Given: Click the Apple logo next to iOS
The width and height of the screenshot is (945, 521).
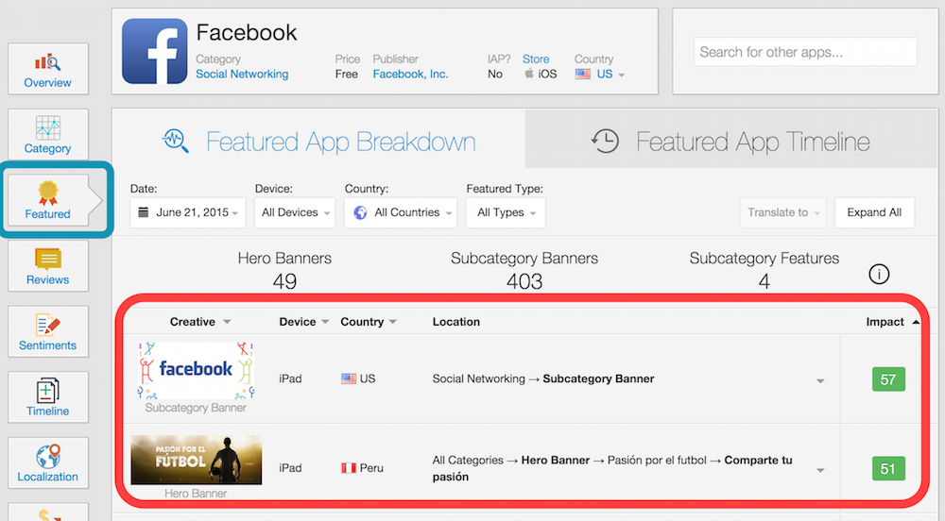Looking at the screenshot, I should coord(529,74).
